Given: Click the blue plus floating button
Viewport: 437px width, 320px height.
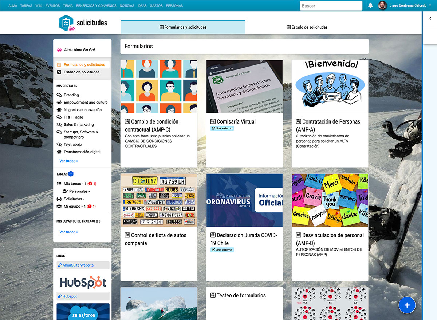Looking at the screenshot, I should pyautogui.click(x=407, y=305).
